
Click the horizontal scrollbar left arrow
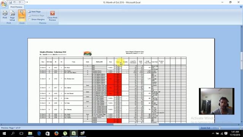(x=1, y=124)
